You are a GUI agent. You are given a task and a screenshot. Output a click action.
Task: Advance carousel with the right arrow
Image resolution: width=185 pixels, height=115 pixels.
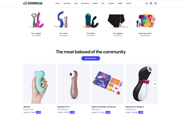(155, 84)
